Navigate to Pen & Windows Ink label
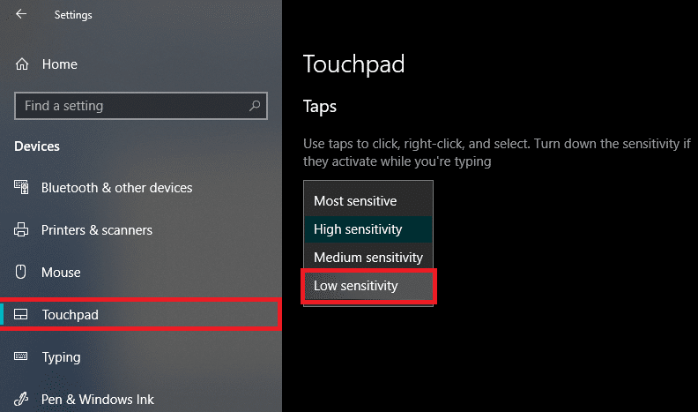The width and height of the screenshot is (698, 412). coord(98,400)
